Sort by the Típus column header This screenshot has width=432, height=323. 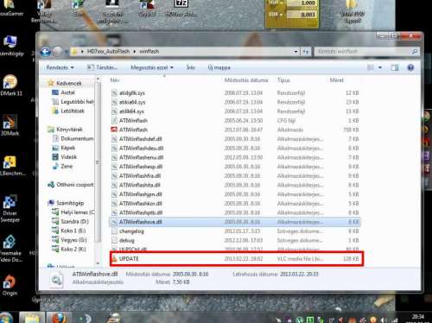283,80
